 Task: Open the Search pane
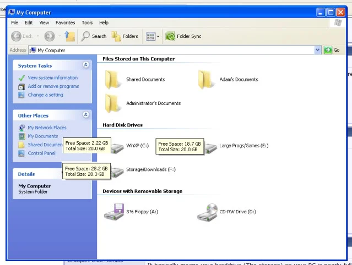click(94, 36)
